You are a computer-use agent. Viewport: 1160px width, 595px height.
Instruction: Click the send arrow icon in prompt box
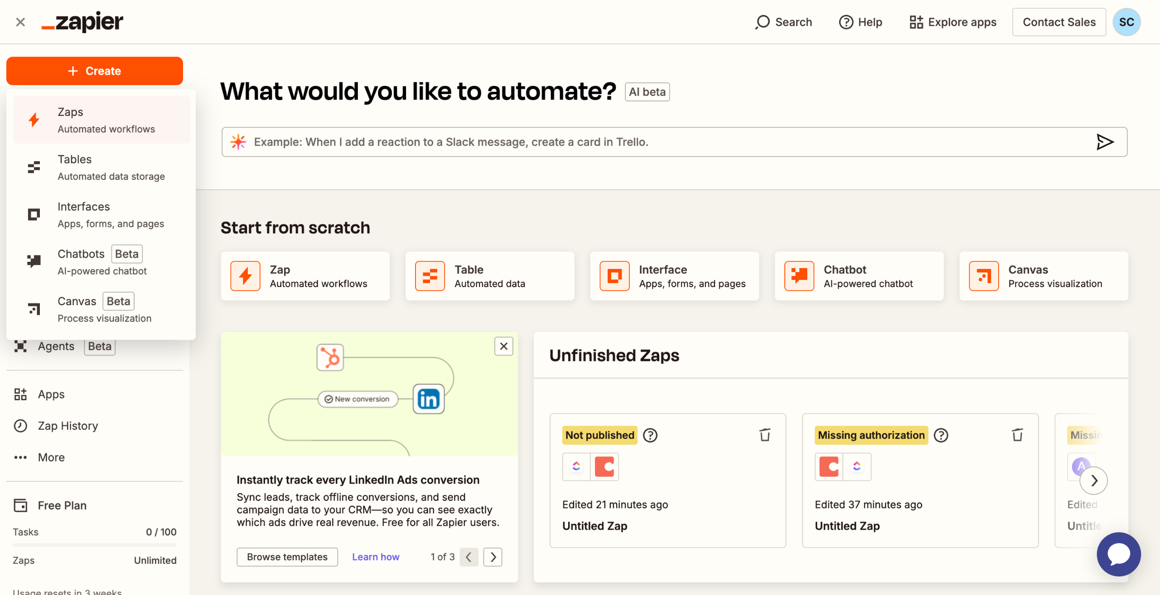pos(1104,142)
